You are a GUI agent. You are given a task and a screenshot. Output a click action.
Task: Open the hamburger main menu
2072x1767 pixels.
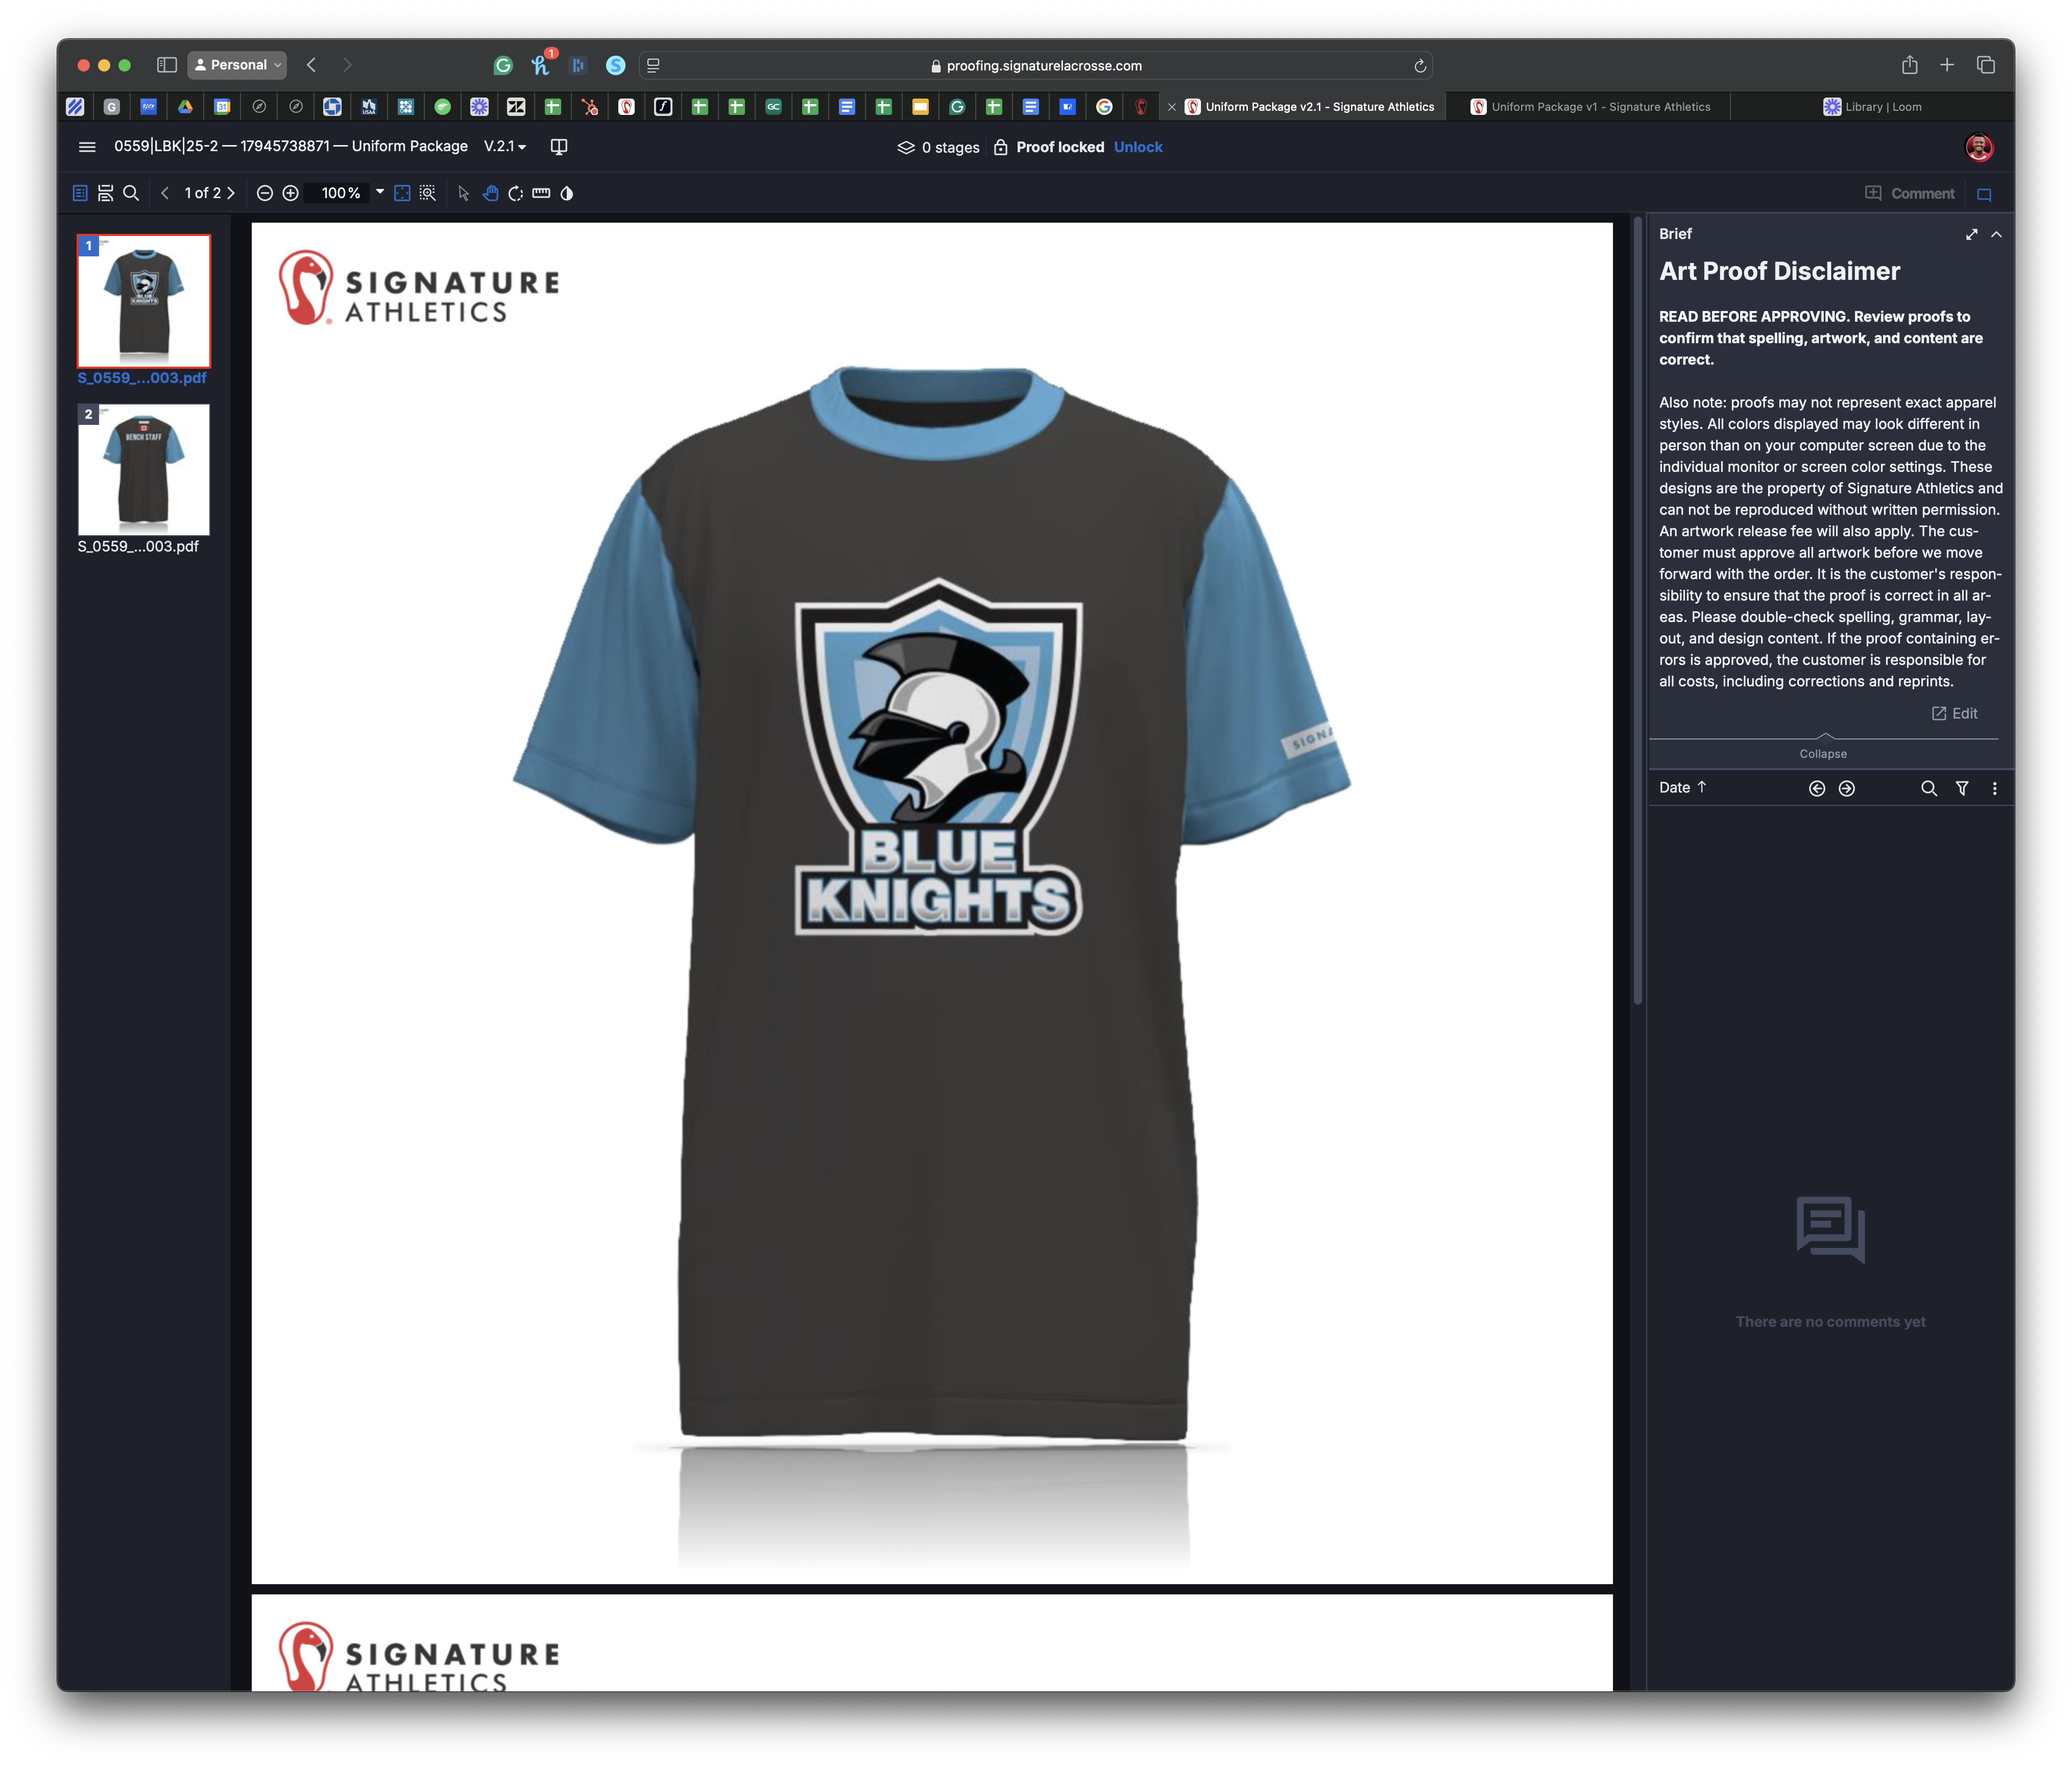[87, 147]
